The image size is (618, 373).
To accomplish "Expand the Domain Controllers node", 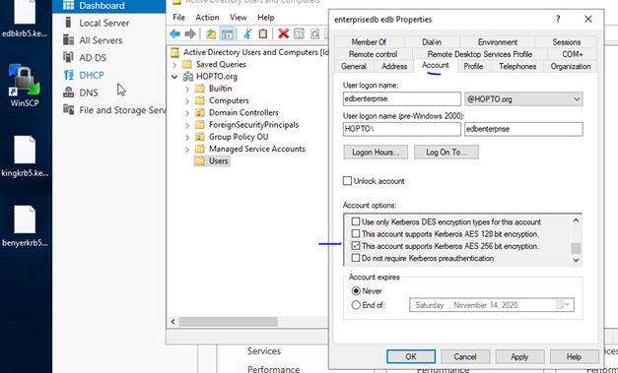I will click(187, 113).
